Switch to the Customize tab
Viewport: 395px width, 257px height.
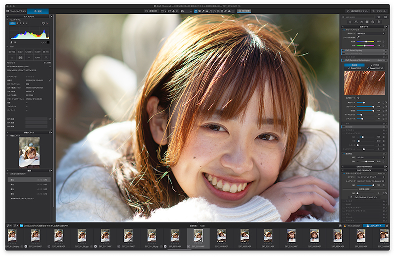point(38,11)
